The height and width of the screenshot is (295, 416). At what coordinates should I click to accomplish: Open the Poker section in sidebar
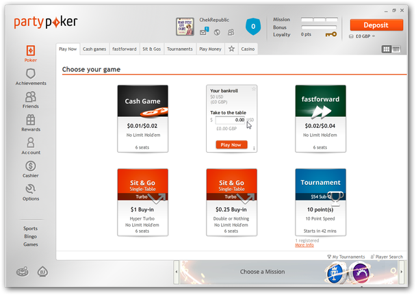tap(31, 53)
